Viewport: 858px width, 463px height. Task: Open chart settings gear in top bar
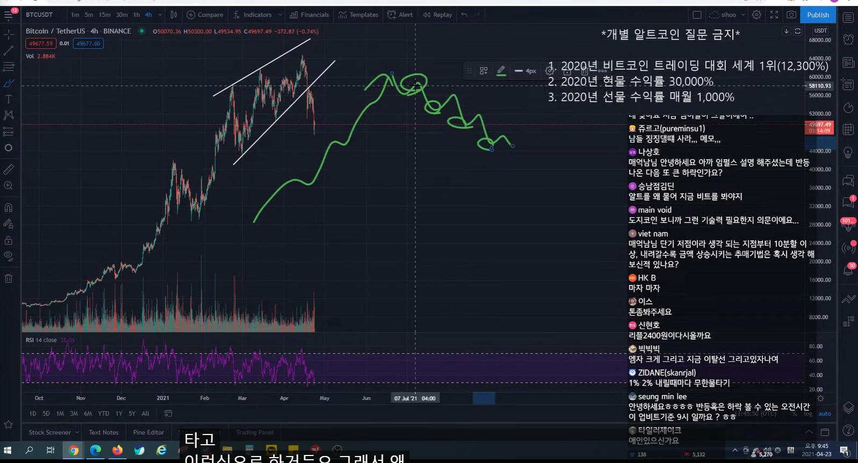point(756,15)
